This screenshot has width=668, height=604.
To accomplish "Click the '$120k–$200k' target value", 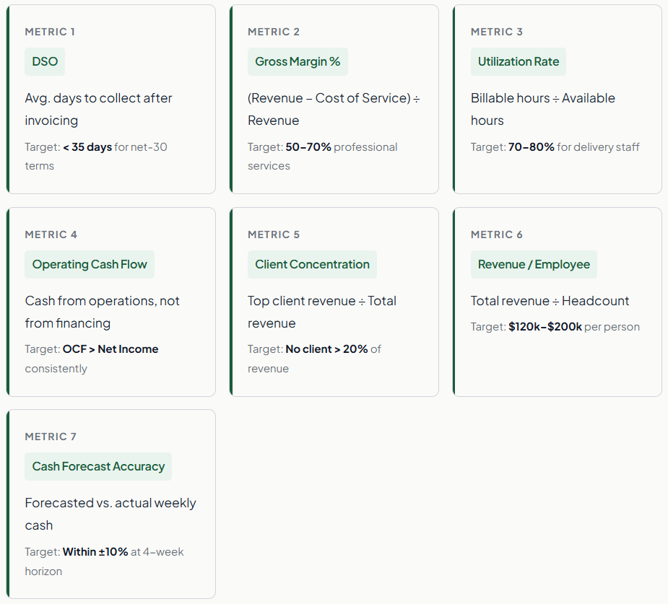I will click(545, 327).
